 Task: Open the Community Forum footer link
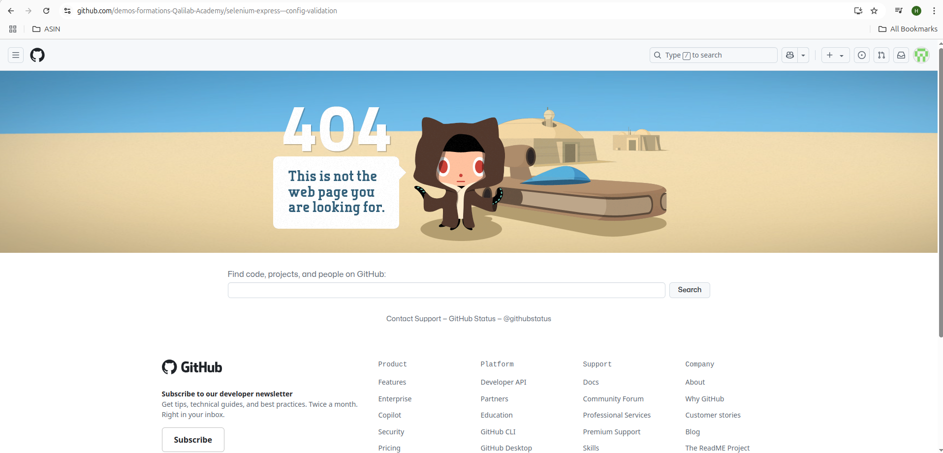(613, 399)
